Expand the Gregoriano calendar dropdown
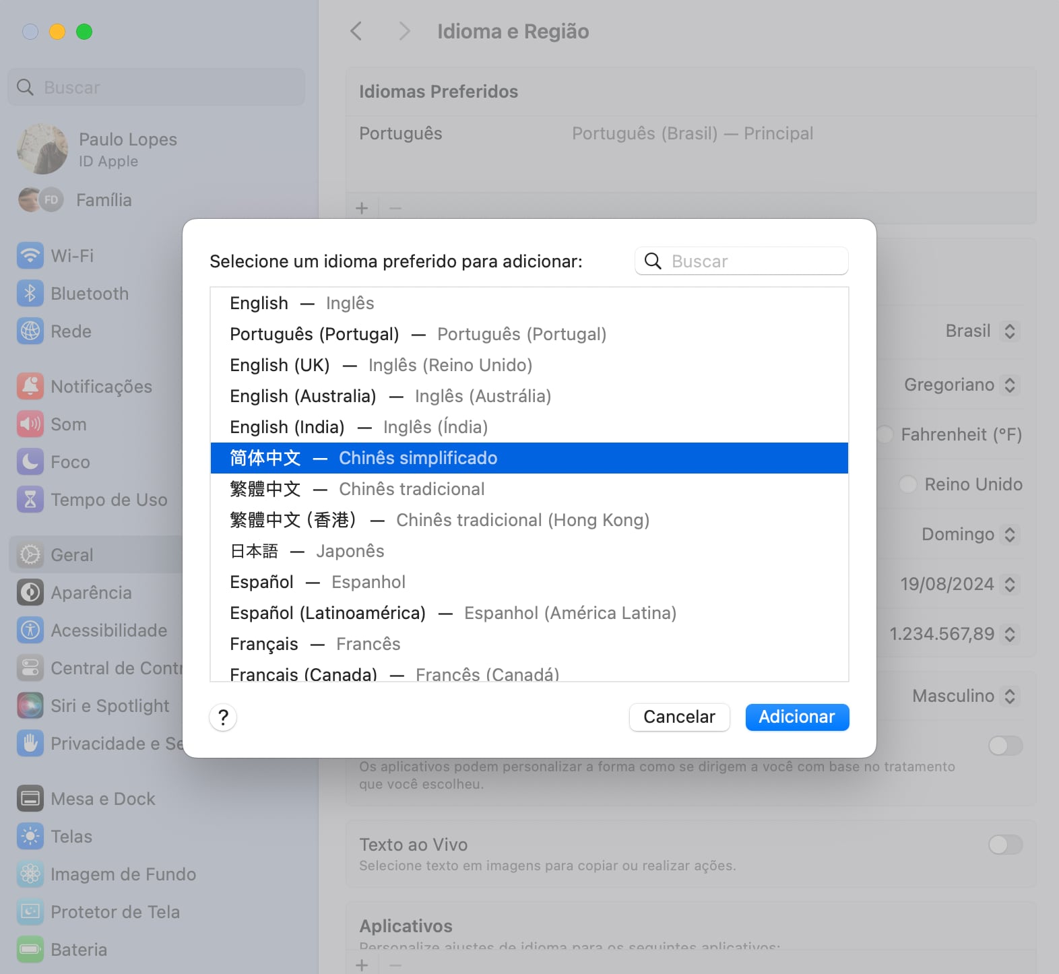Screen dimensions: 1059x974 [x=960, y=385]
